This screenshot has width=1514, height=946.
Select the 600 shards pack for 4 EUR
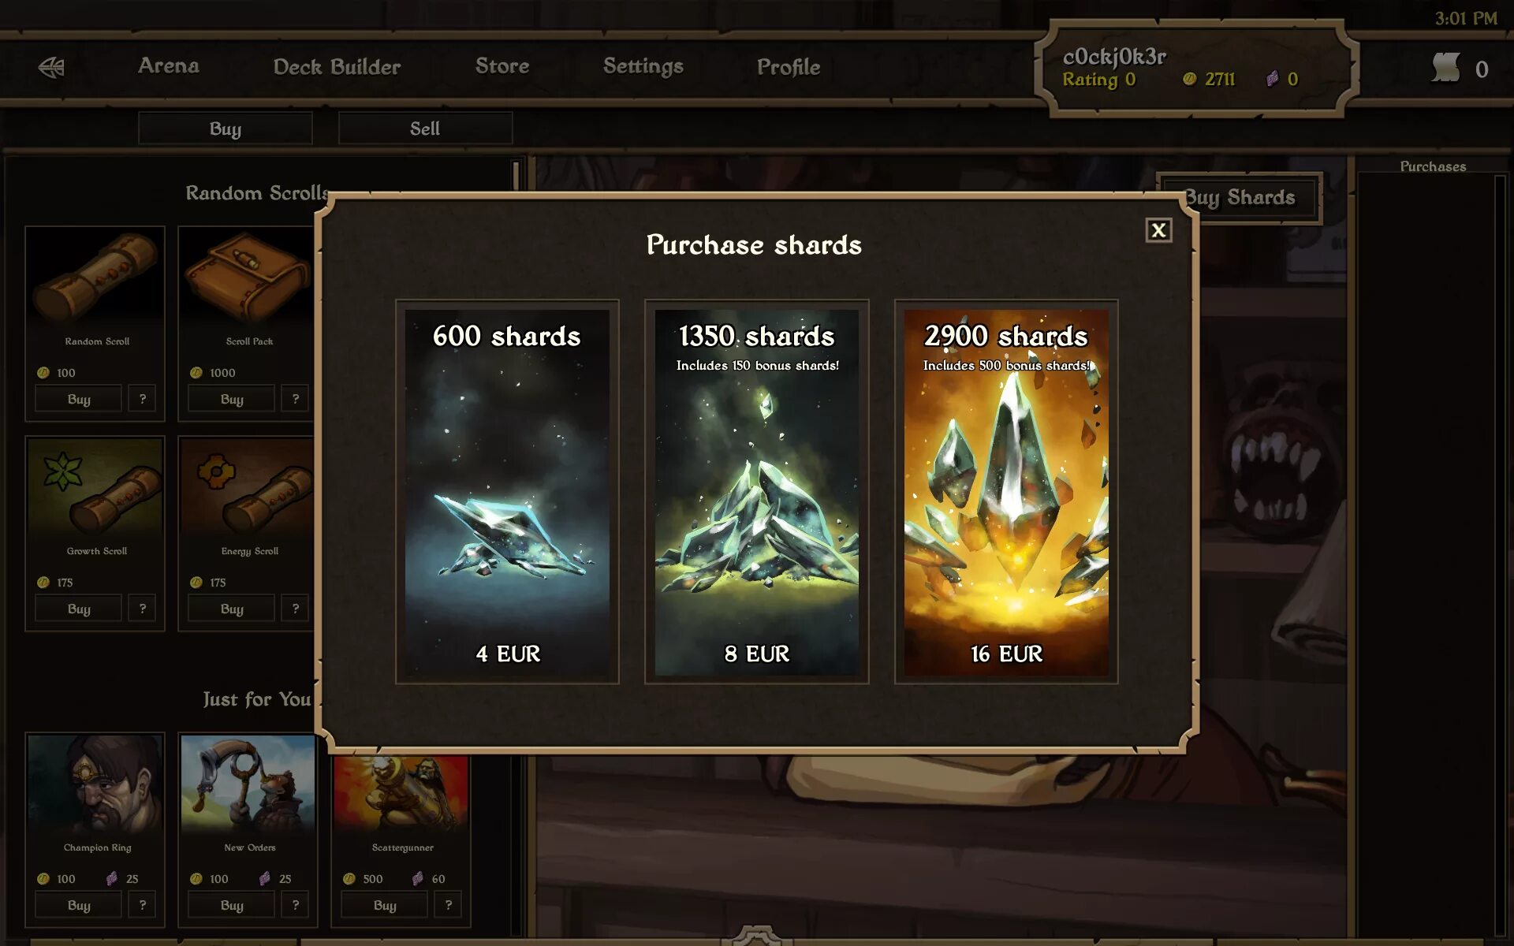click(x=507, y=492)
